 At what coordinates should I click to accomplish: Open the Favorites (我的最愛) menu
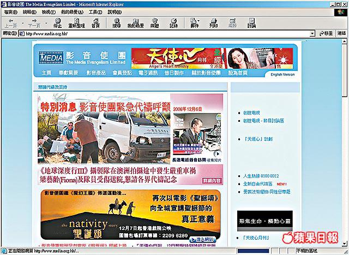[72, 12]
